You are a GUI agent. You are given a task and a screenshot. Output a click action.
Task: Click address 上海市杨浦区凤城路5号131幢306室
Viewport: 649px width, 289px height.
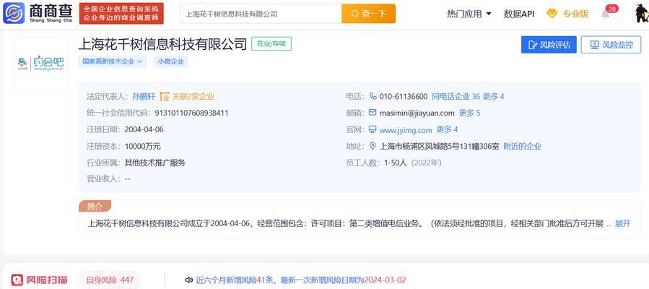coord(440,146)
